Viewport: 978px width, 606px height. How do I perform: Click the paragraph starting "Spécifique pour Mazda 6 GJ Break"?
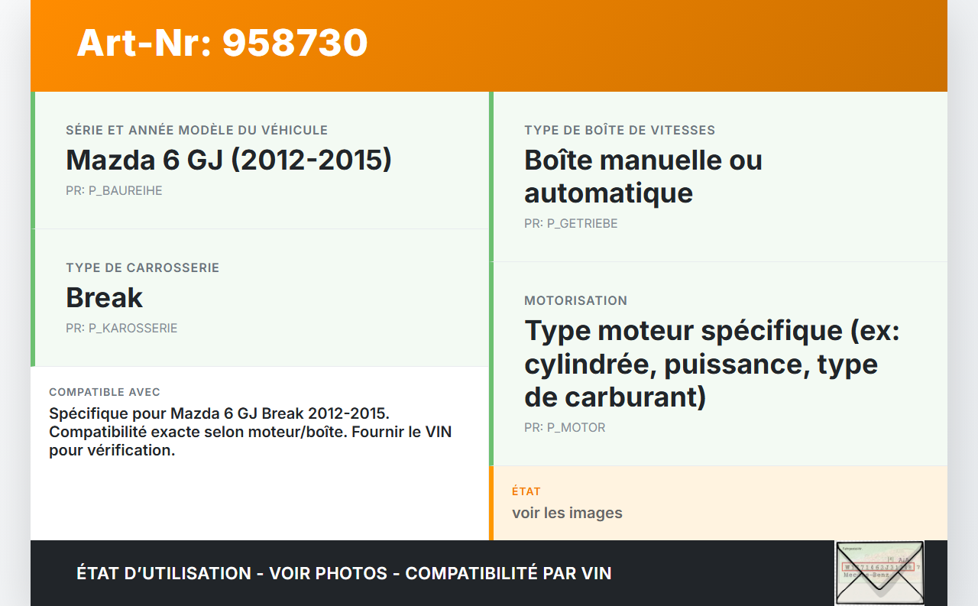click(x=251, y=432)
